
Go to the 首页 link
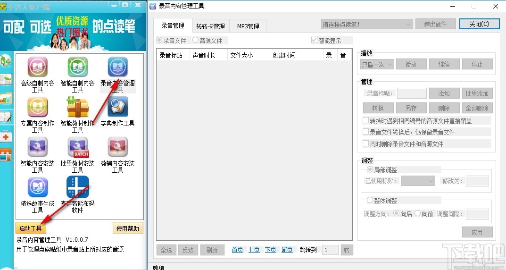point(238,250)
